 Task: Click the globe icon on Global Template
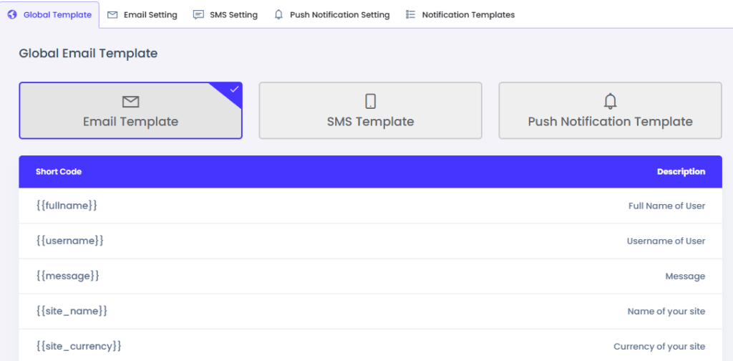[x=12, y=14]
